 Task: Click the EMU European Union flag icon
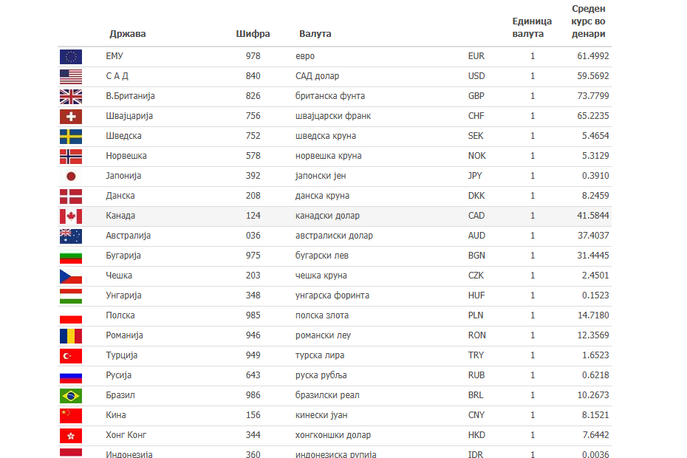pos(71,56)
